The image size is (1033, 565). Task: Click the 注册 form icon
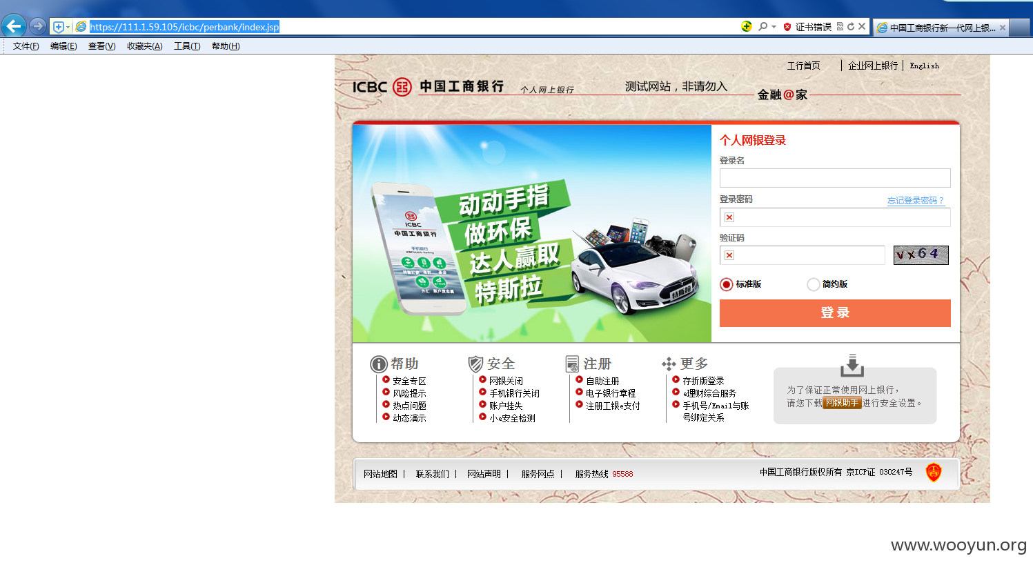pos(572,364)
